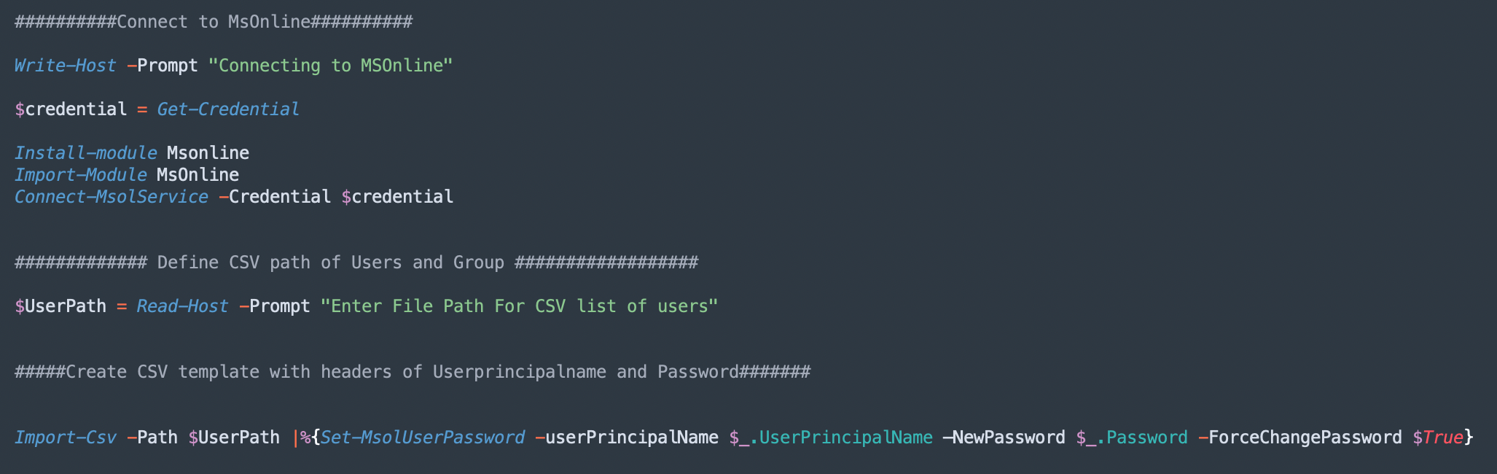Image resolution: width=1497 pixels, height=474 pixels.
Task: Click the "Define CSV path" comment line
Action: point(356,263)
